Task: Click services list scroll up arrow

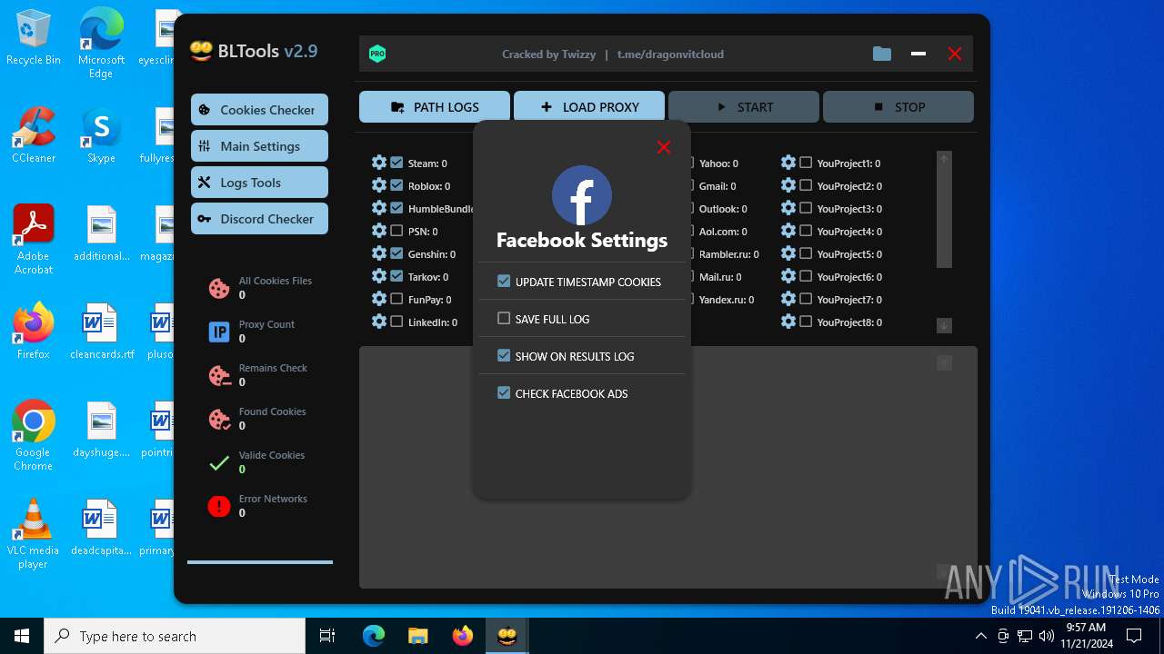Action: (944, 159)
